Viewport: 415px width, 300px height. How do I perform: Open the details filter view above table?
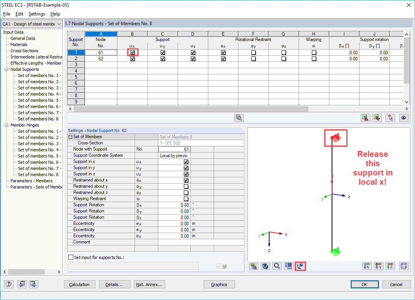(x=238, y=118)
